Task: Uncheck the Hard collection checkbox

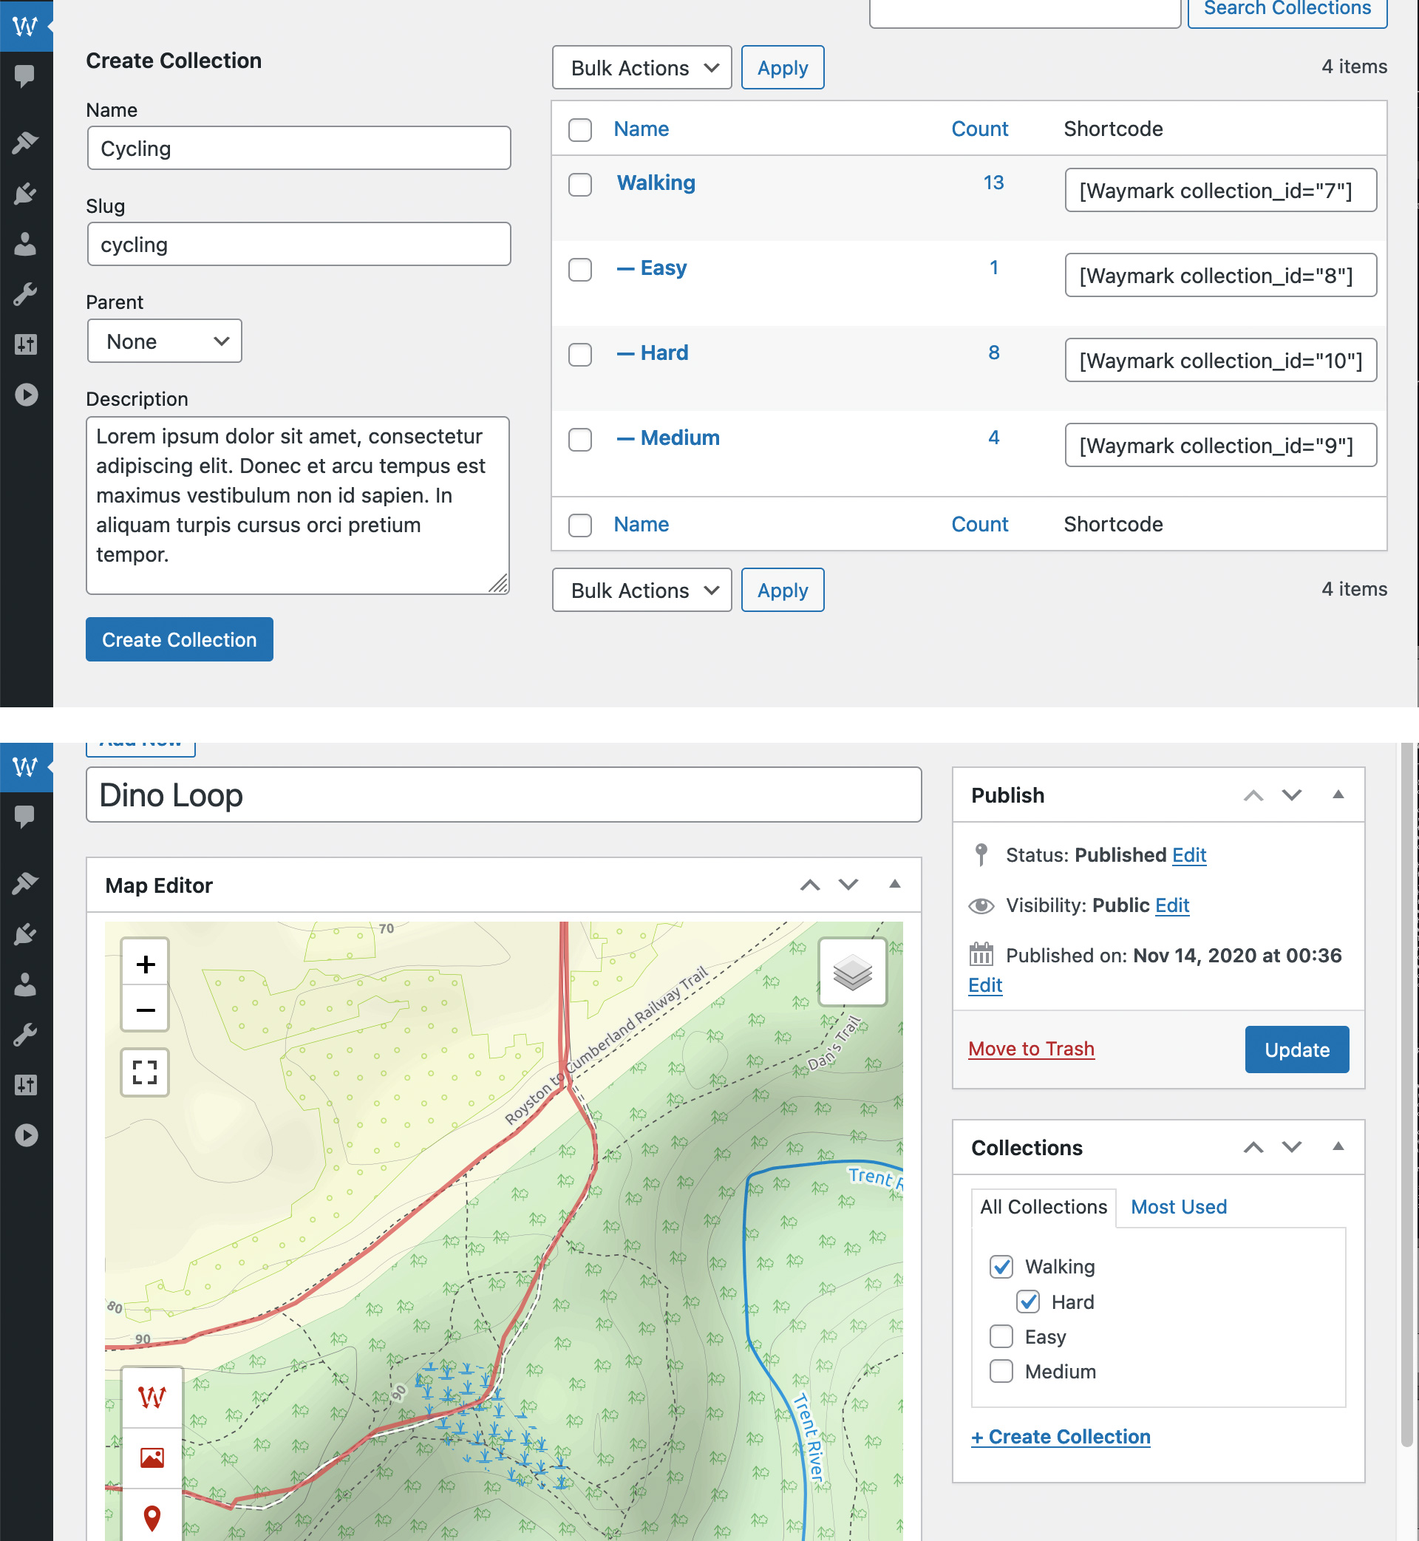Action: pyautogui.click(x=1027, y=1302)
